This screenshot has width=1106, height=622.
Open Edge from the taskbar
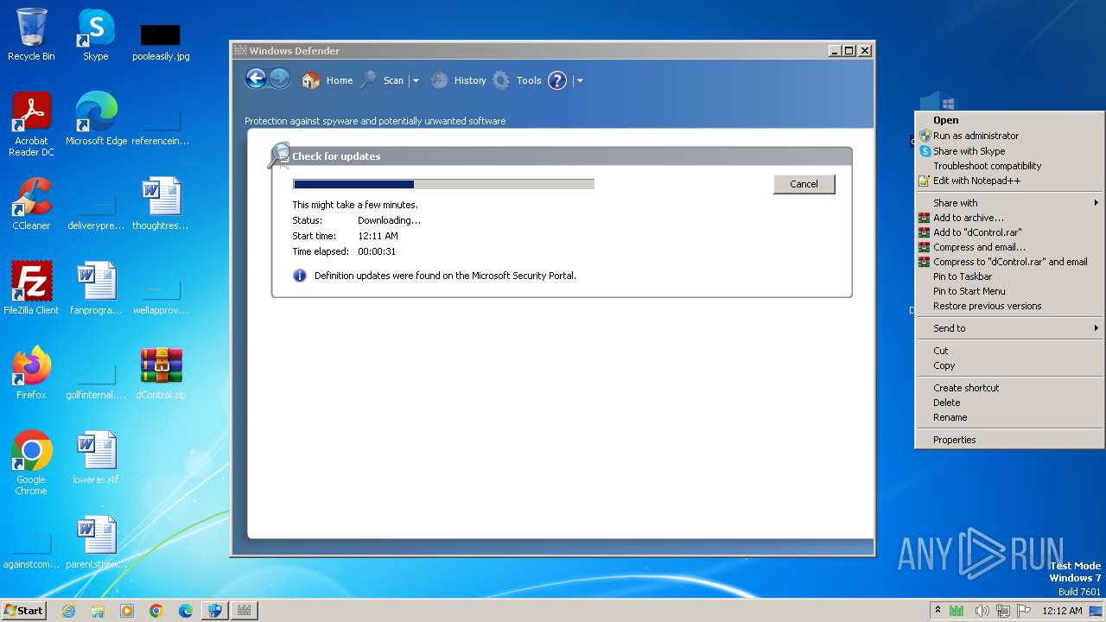pos(186,611)
